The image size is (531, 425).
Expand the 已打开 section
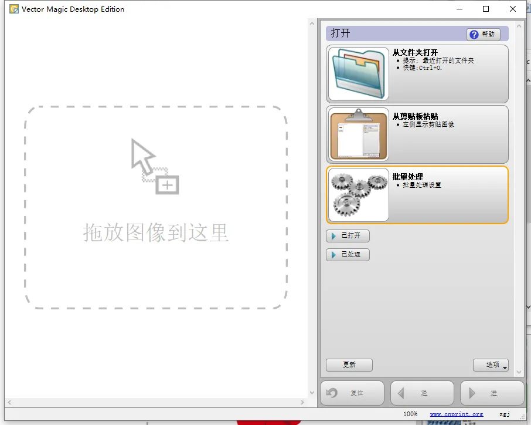click(348, 236)
